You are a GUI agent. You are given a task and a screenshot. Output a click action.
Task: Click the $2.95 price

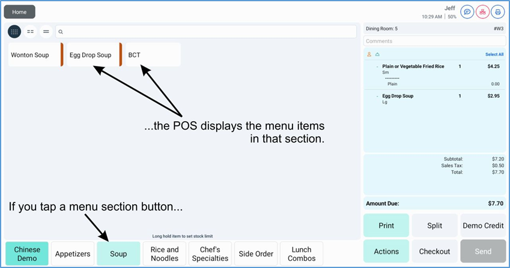493,96
